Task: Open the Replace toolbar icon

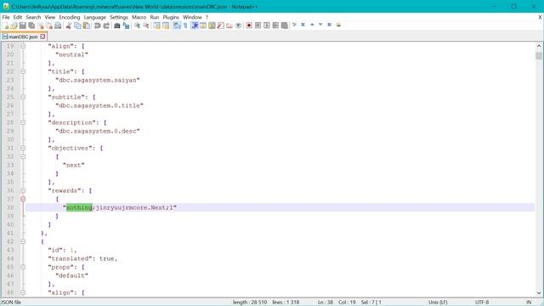Action: tap(127, 25)
